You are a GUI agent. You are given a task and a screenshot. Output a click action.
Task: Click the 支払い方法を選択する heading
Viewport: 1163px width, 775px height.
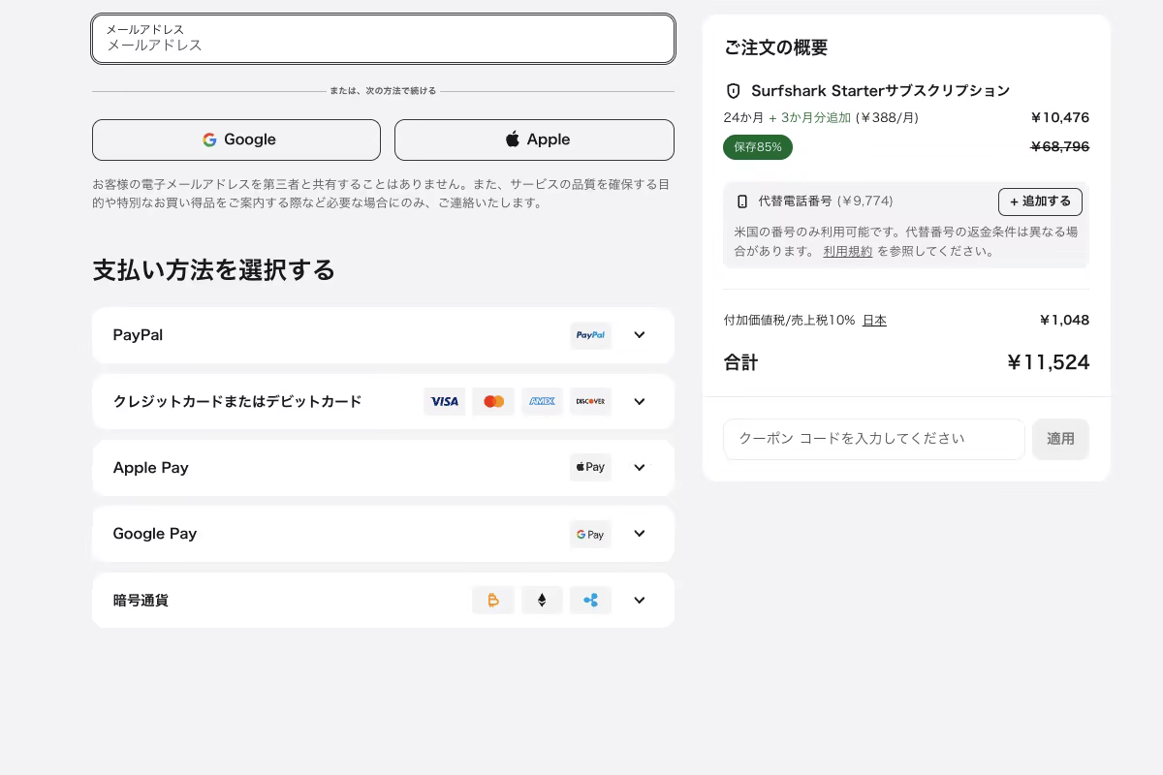coord(213,269)
